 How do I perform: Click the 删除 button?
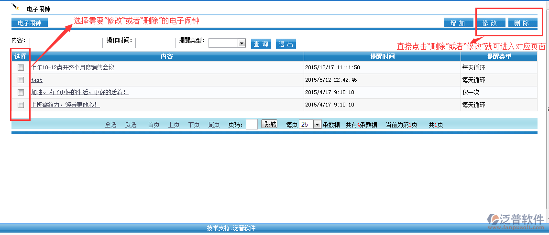point(522,23)
